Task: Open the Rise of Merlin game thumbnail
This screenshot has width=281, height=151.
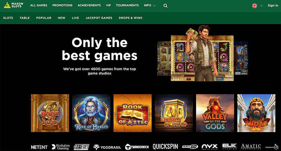Action: pyautogui.click(x=91, y=113)
